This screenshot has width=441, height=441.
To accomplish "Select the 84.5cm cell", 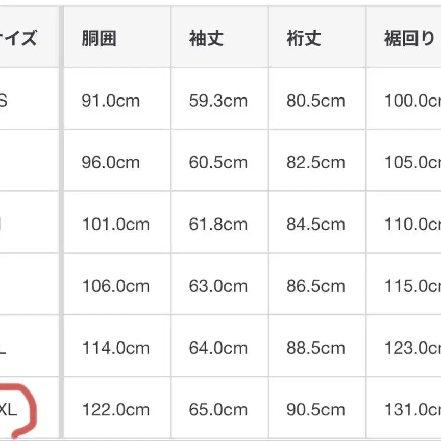I will [316, 224].
